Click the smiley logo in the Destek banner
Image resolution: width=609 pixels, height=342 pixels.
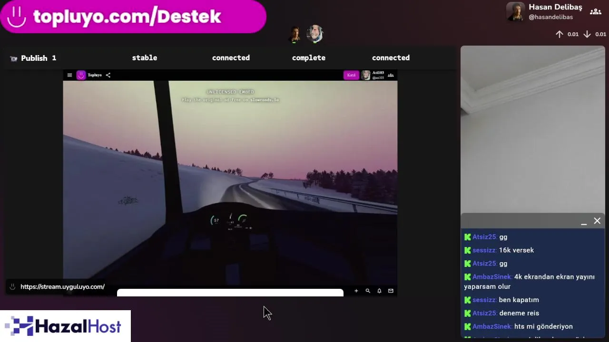[x=17, y=17]
